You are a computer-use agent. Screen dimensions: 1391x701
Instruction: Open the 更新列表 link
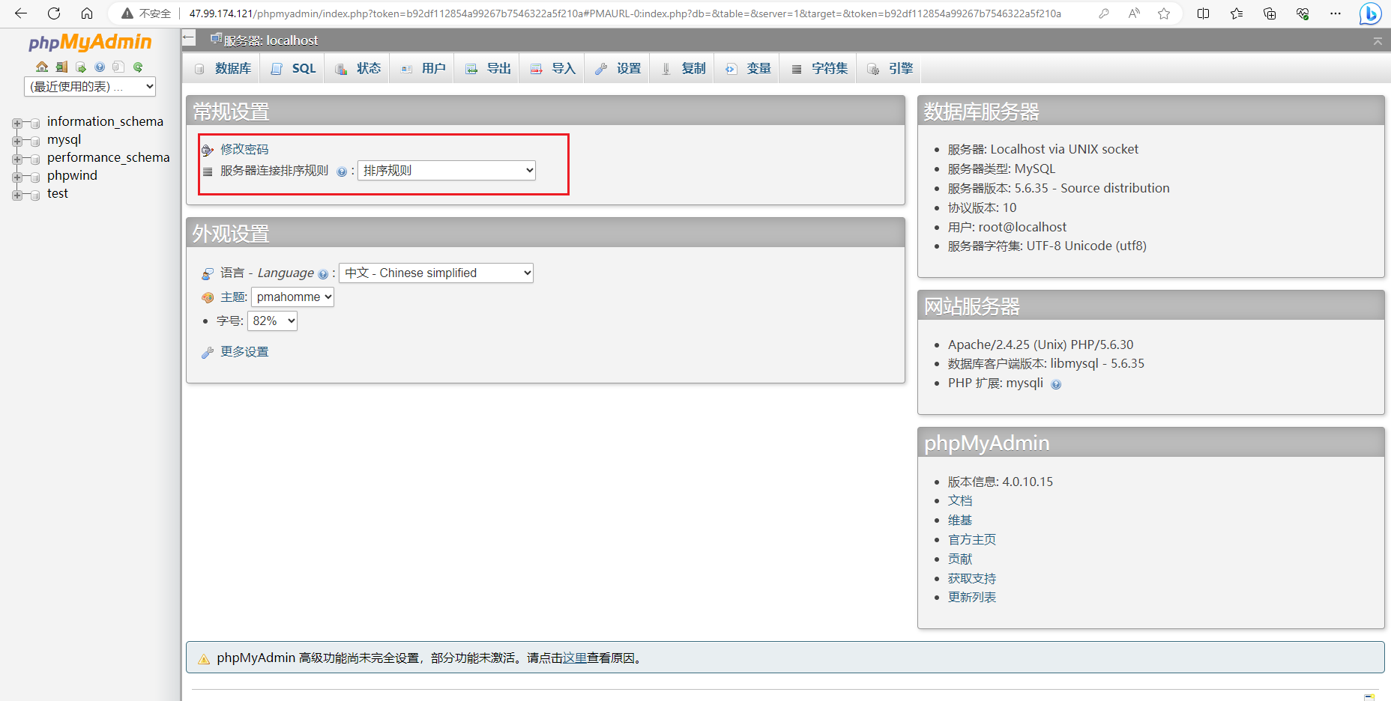point(972,598)
